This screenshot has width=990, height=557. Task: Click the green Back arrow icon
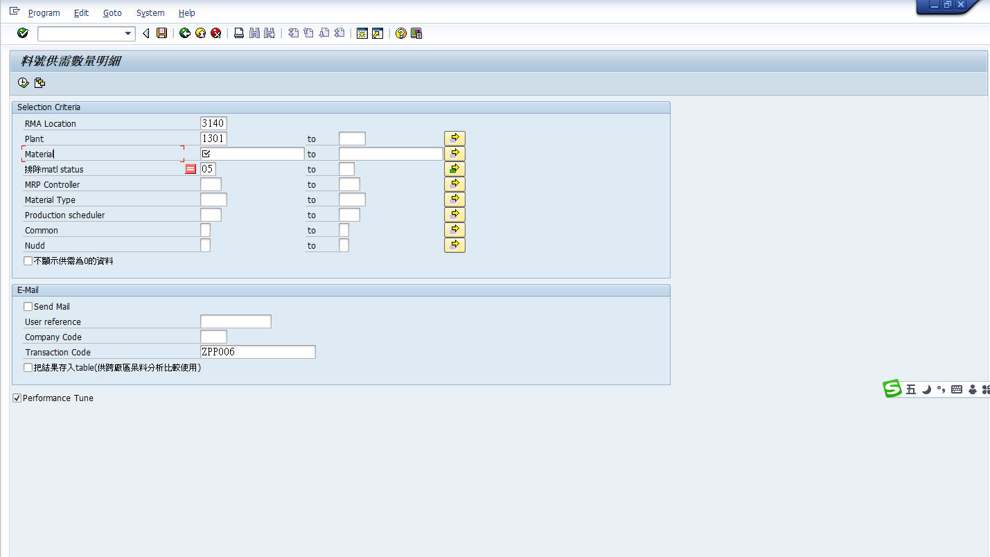point(184,33)
